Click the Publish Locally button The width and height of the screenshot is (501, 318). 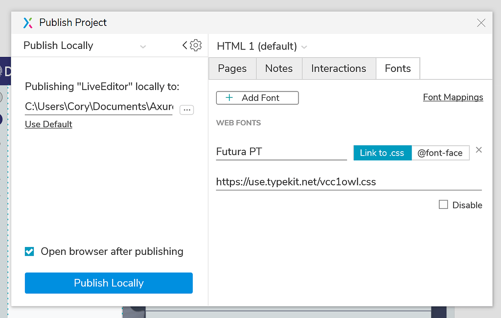pyautogui.click(x=108, y=283)
